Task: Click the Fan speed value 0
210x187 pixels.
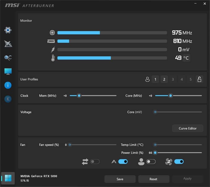Action: tap(66, 145)
